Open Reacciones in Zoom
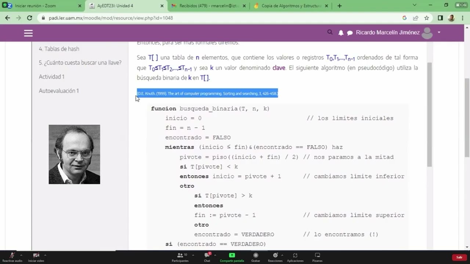Image resolution: width=470 pixels, height=264 pixels. [275, 257]
